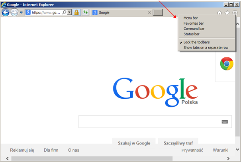Click the blue Back arrow button
Screen dimensions: 241x162
coord(6,12)
